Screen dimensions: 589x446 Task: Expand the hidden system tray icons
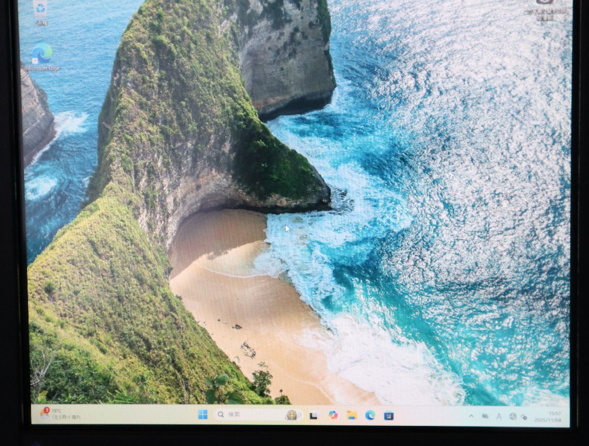coord(471,416)
